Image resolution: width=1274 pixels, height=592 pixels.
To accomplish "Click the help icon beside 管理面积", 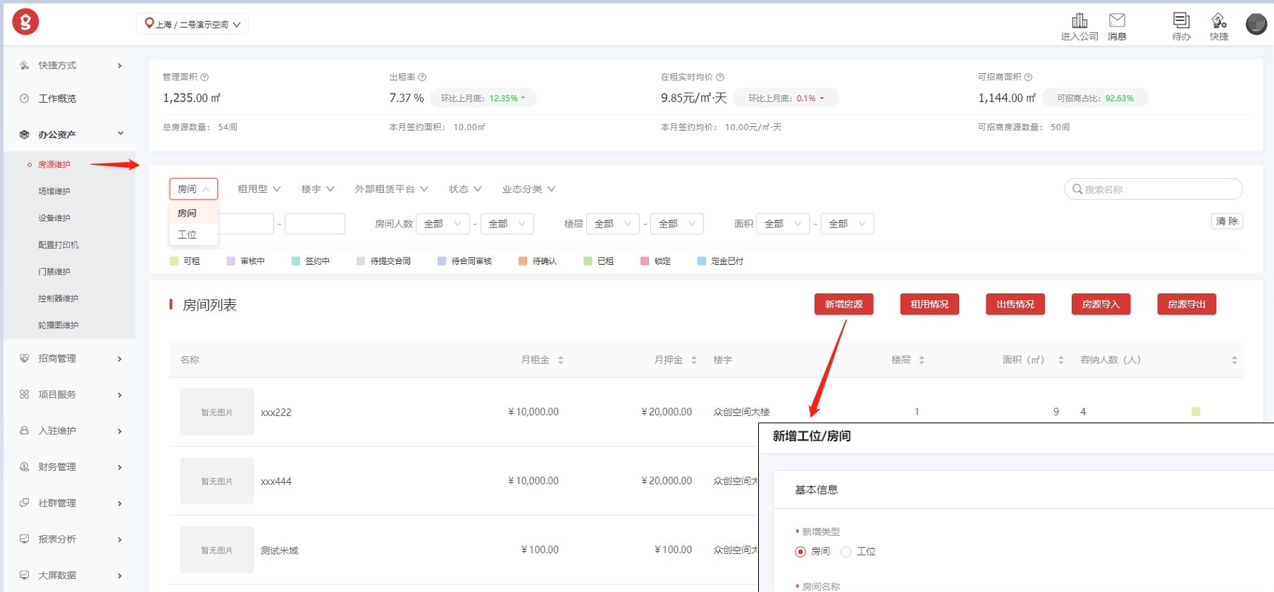I will coord(204,77).
